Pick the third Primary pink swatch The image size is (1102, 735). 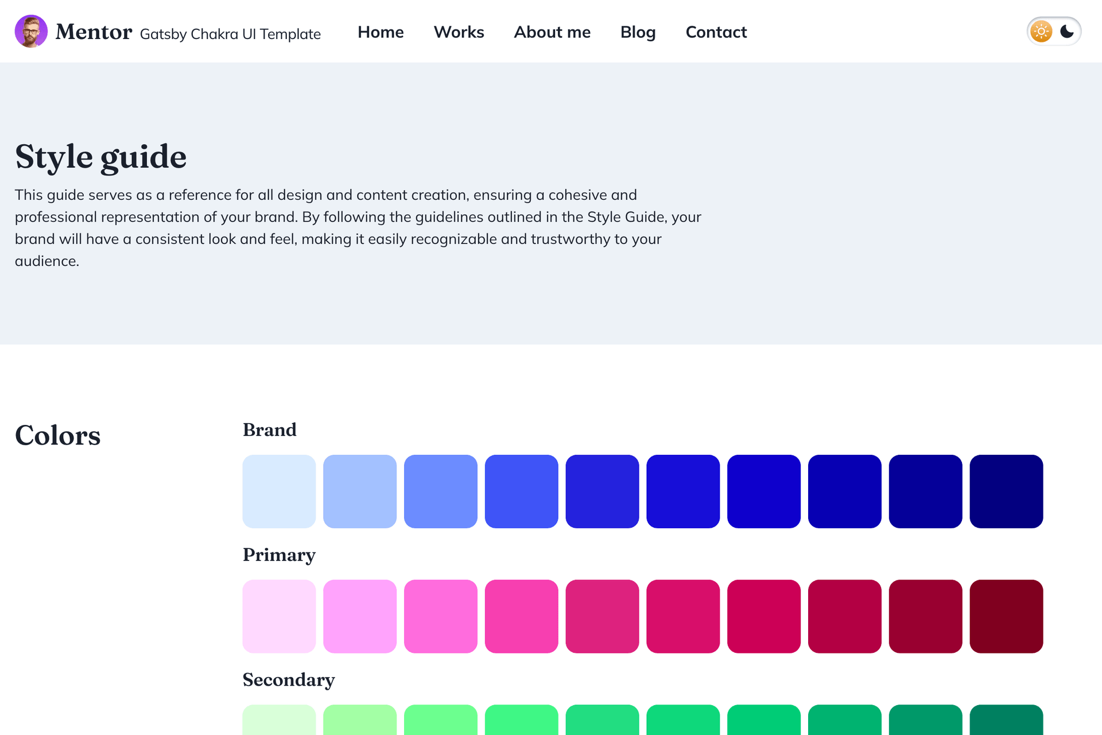coord(441,616)
